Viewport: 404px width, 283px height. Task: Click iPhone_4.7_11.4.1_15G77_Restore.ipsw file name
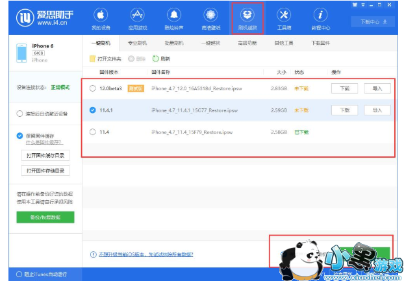coord(194,110)
